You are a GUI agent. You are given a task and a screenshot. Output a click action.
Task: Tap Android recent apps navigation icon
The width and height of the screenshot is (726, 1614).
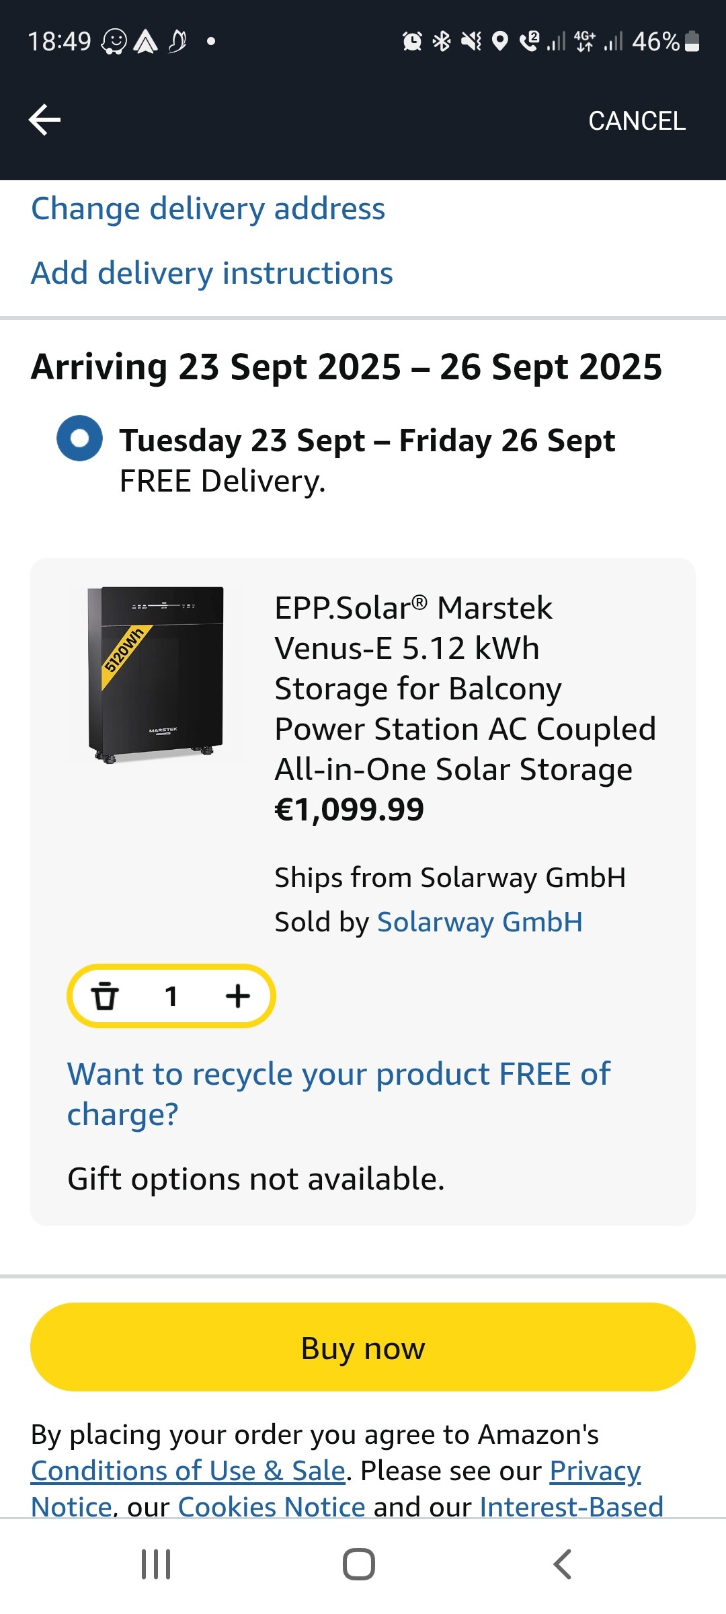click(156, 1564)
